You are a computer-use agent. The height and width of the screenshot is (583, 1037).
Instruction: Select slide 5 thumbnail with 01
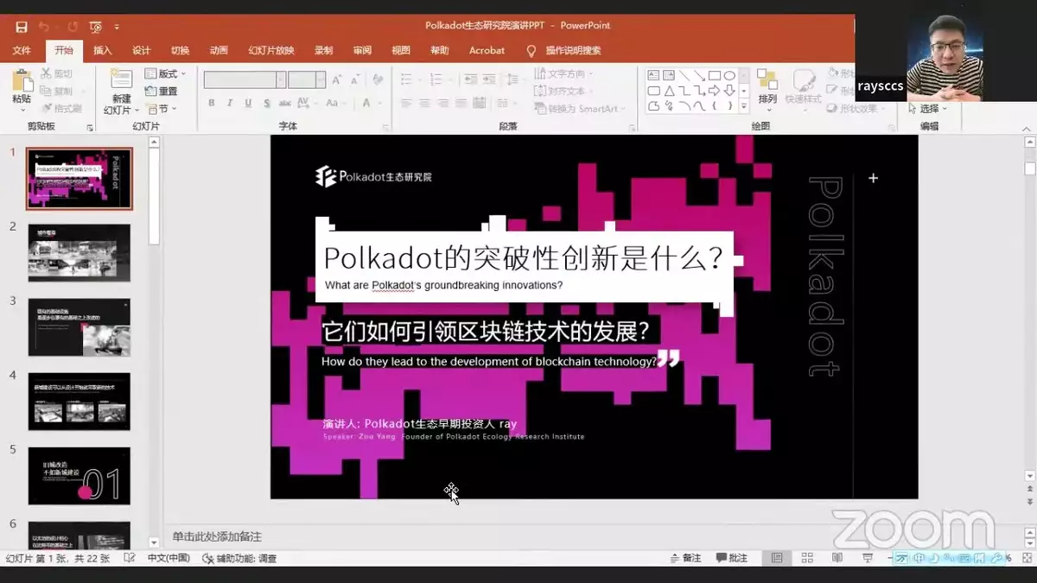(x=79, y=476)
